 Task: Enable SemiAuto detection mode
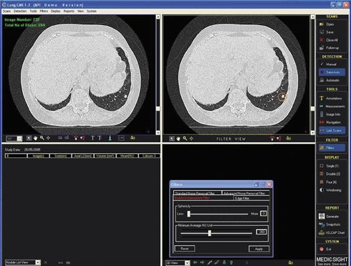(x=331, y=72)
